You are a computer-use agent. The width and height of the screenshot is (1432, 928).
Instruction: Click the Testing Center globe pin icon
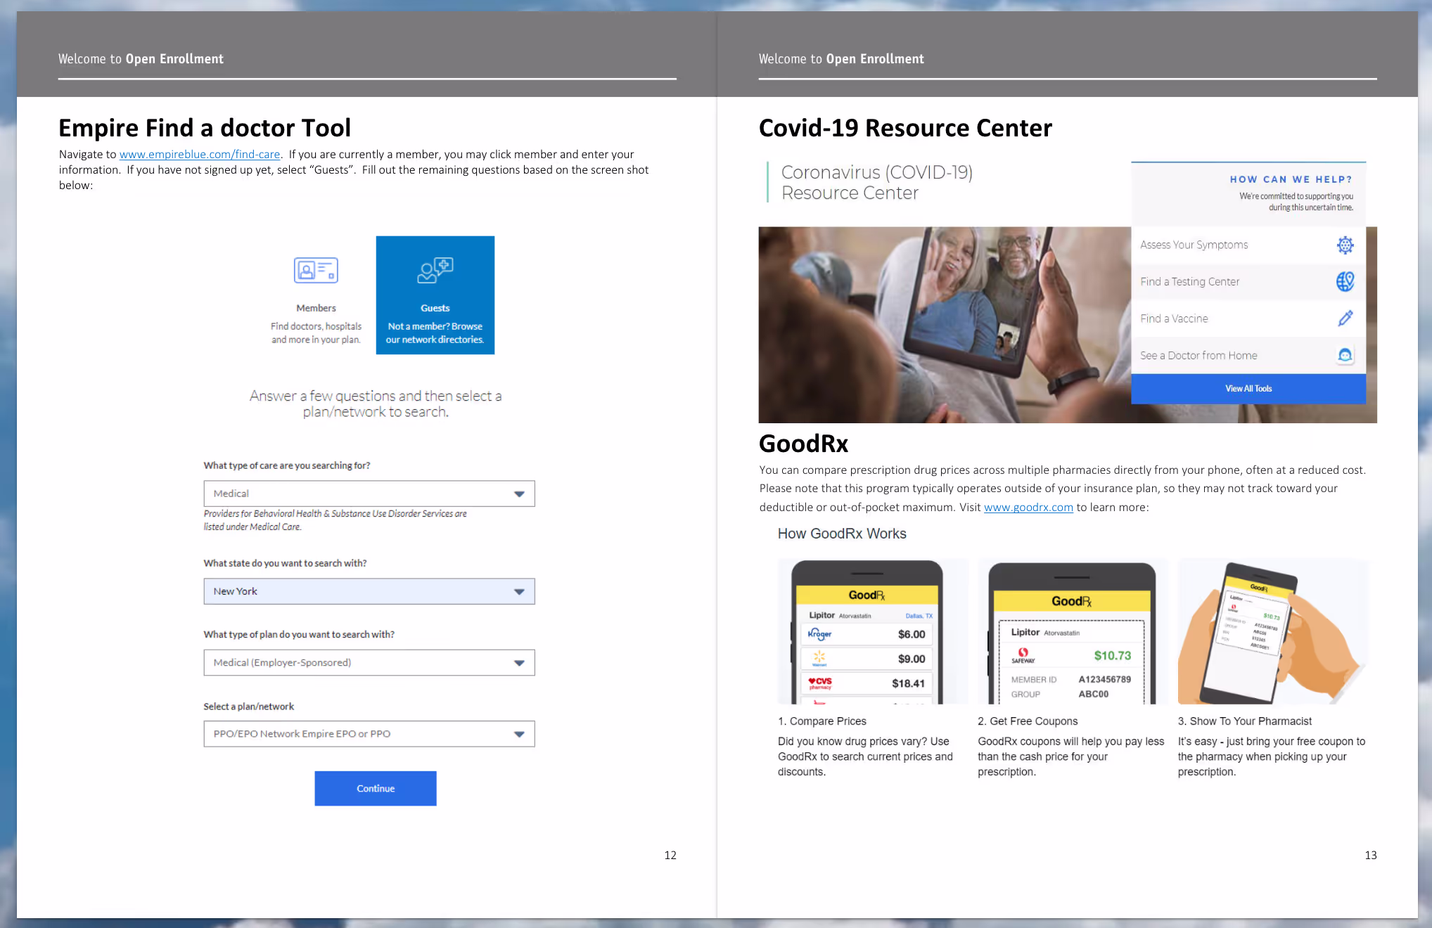(x=1345, y=281)
